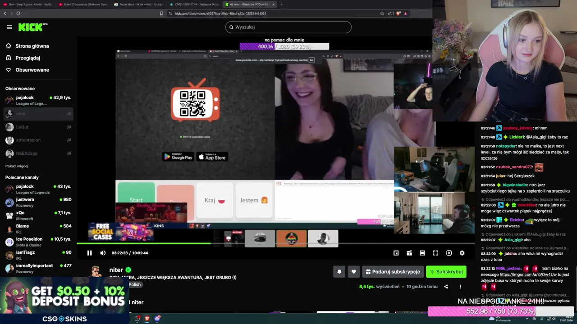Open the playback speed control

pos(449,253)
